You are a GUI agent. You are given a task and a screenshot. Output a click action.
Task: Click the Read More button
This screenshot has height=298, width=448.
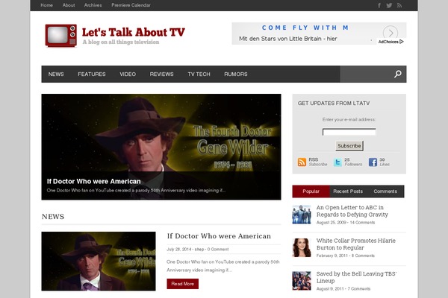[183, 284]
